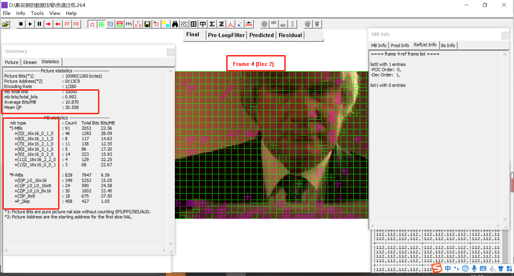Click the split-pane layout icon

[203, 24]
